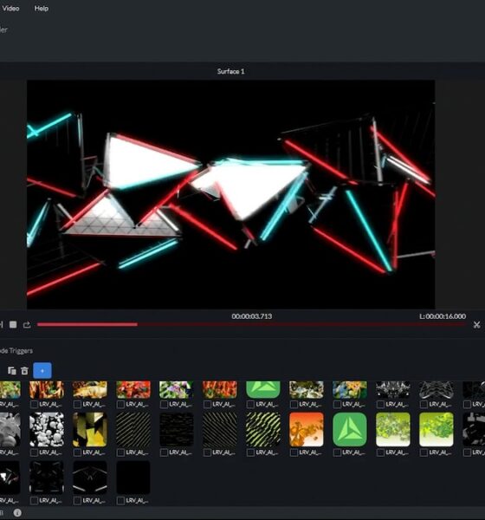This screenshot has width=485, height=520.
Task: Click the duplicate icon above the media thumbnails
Action: [x=12, y=370]
